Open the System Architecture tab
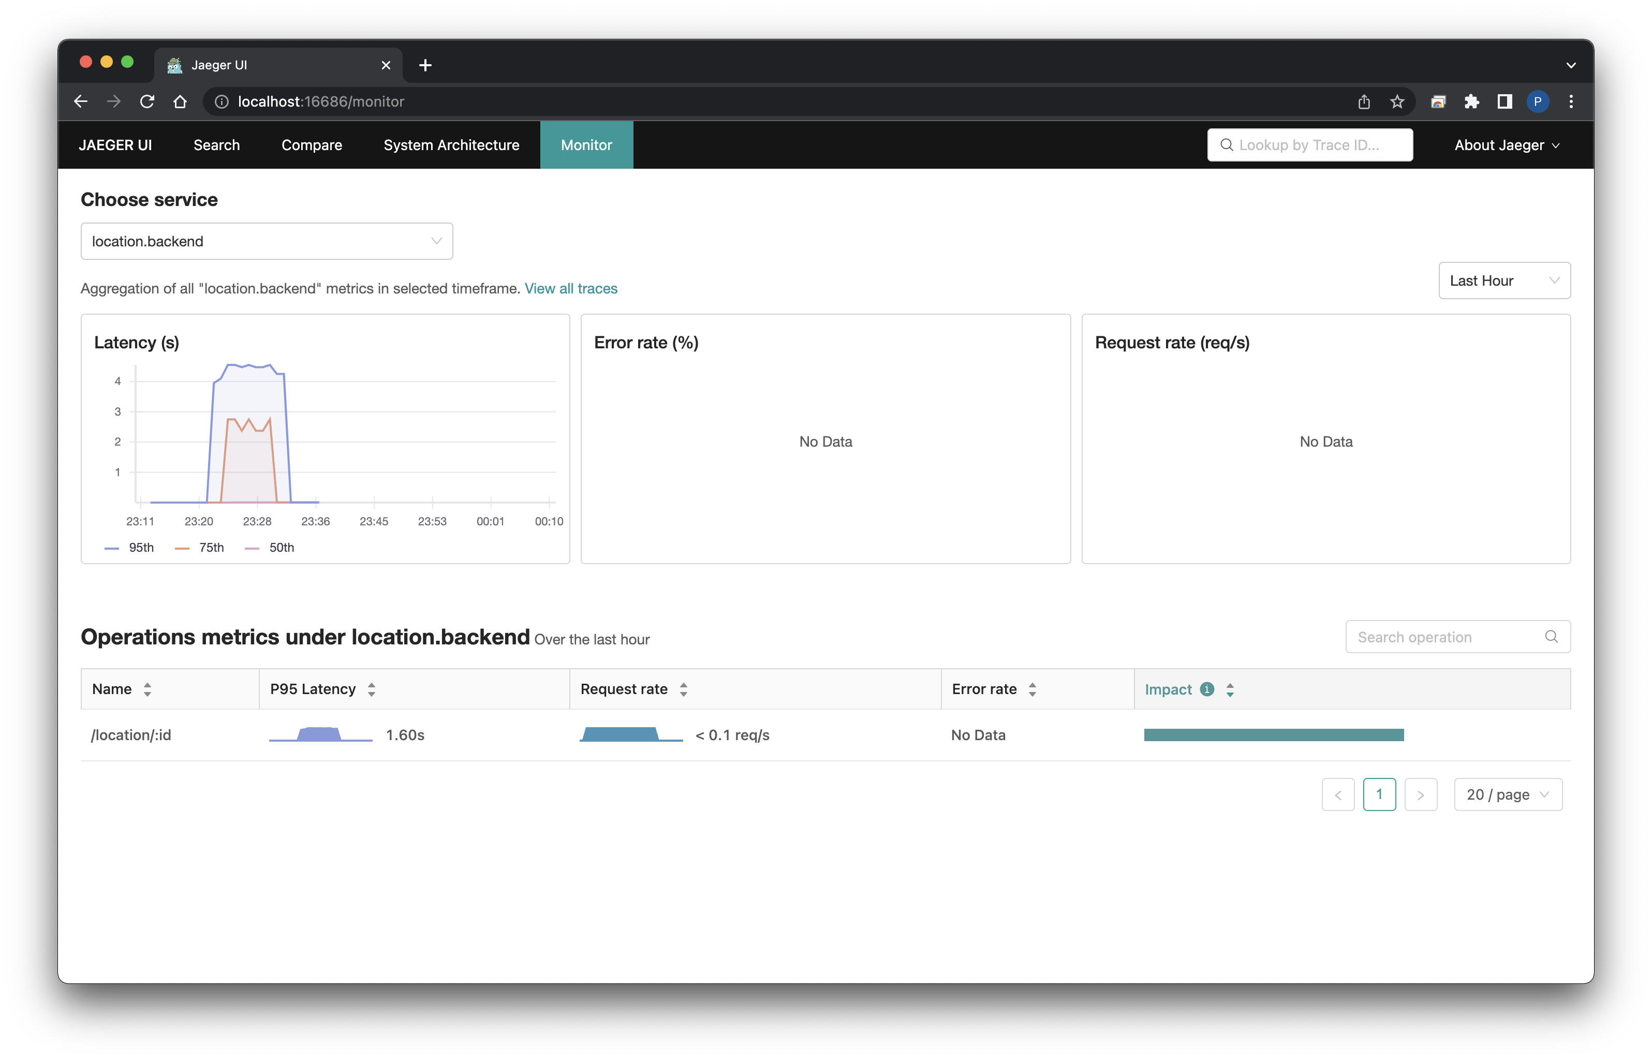The image size is (1652, 1060). (x=451, y=144)
